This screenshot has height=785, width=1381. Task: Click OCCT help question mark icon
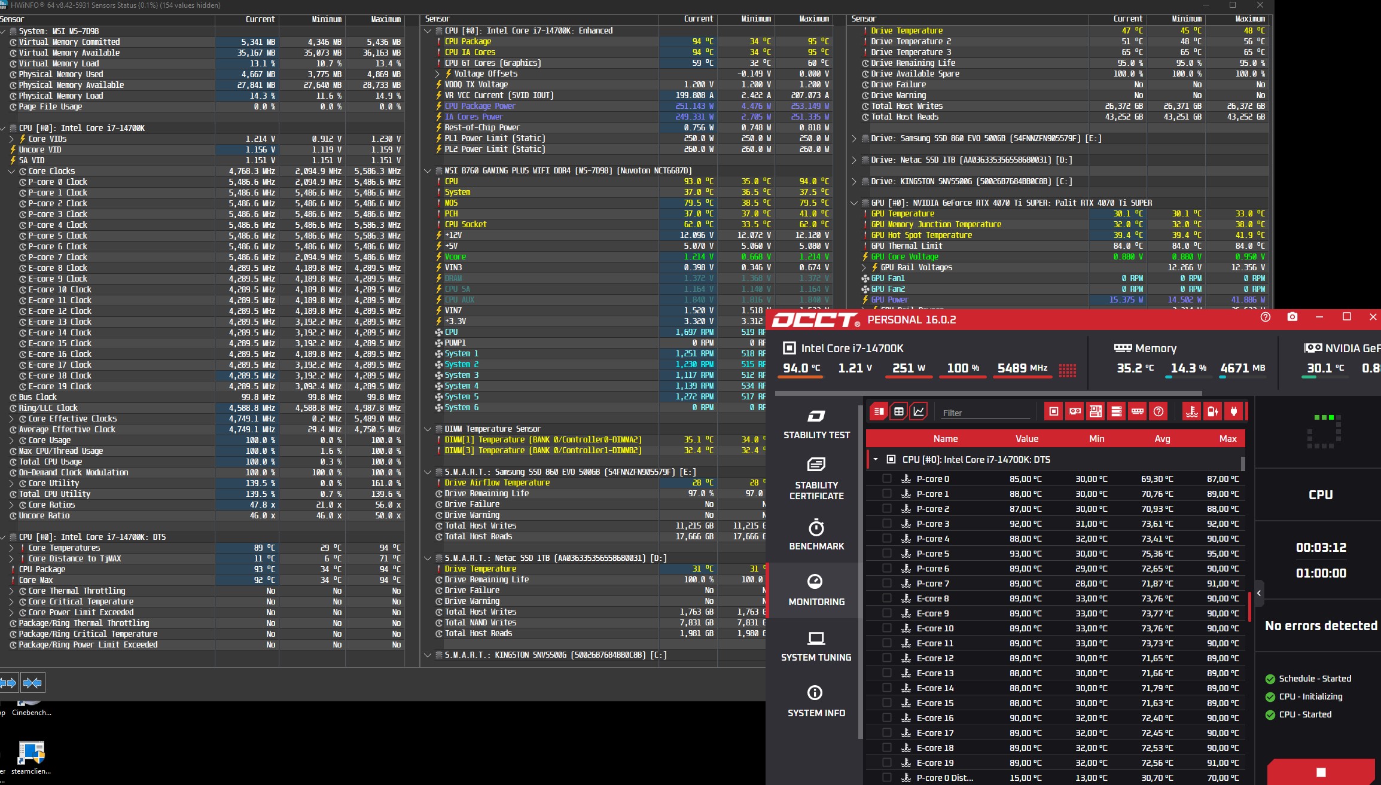click(x=1266, y=317)
